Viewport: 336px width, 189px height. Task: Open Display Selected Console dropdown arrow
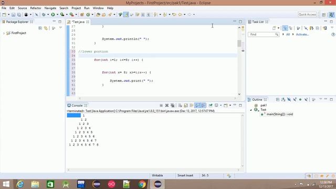point(220,106)
